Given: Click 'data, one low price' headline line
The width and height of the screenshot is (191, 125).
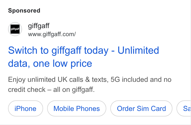Looking at the screenshot, I should (50, 64).
